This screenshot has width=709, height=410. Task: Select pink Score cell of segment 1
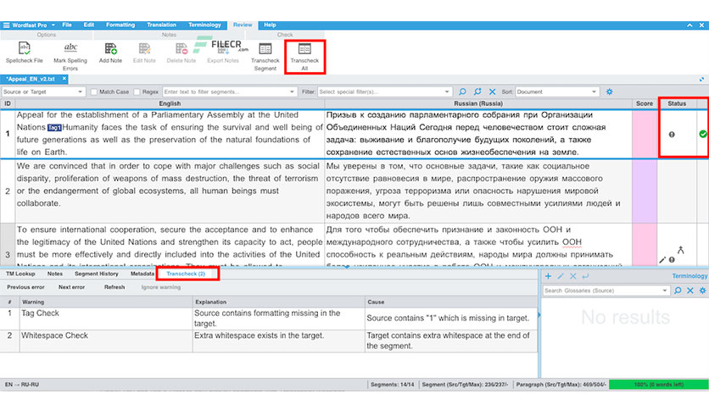[x=645, y=134]
